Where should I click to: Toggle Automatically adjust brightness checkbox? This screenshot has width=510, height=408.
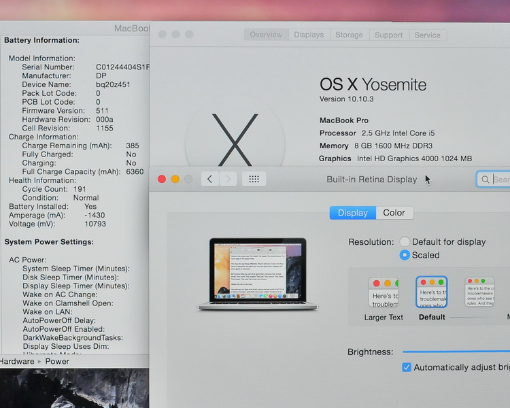(x=406, y=367)
